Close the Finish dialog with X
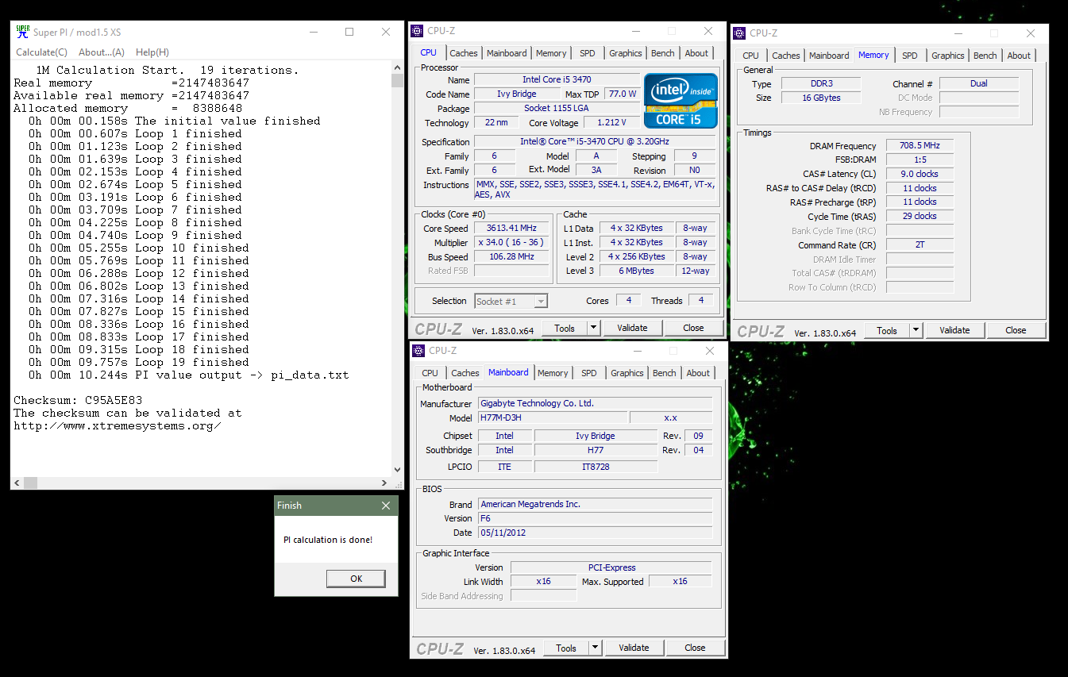Viewport: 1068px width, 677px height. coord(386,506)
